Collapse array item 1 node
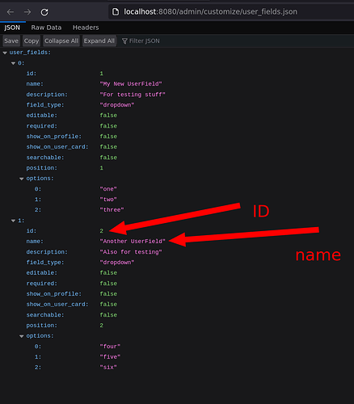Viewport: 354px width, 404px height. pyautogui.click(x=13, y=221)
